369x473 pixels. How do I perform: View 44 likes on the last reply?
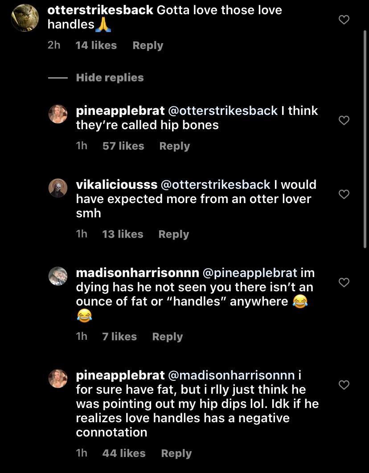123,453
